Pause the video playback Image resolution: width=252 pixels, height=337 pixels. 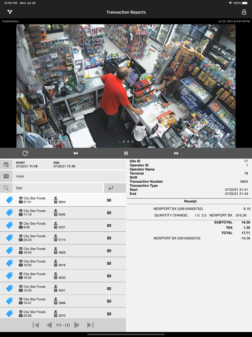click(x=126, y=153)
